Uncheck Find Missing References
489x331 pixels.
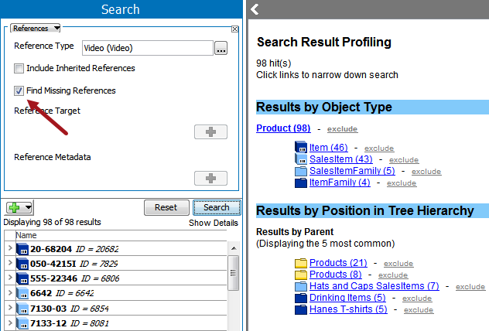click(x=19, y=90)
